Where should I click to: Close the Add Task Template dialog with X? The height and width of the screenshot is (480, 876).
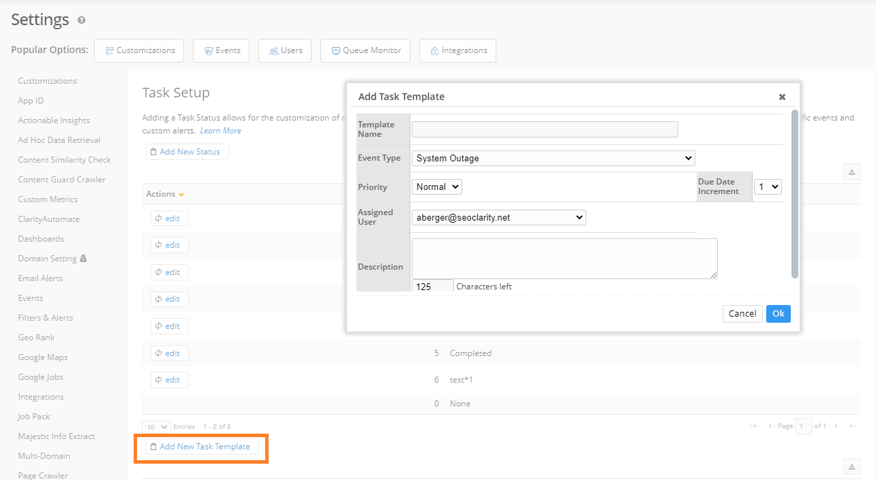coord(782,97)
